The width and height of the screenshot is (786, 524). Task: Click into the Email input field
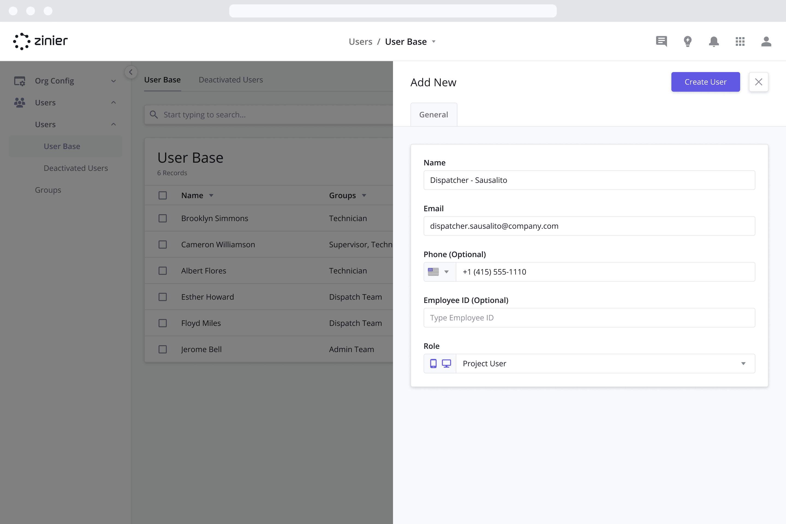coord(589,226)
